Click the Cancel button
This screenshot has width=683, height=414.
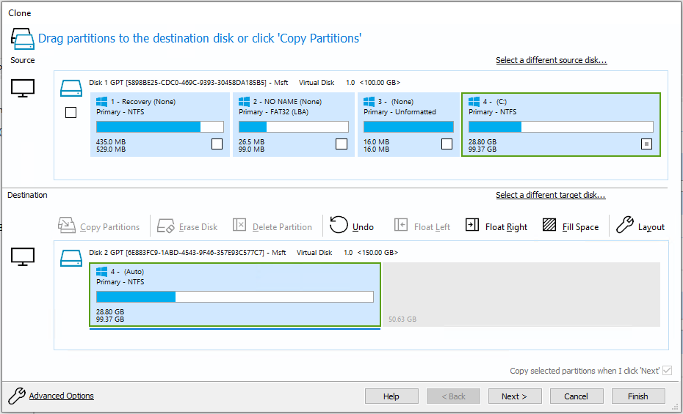[577, 396]
